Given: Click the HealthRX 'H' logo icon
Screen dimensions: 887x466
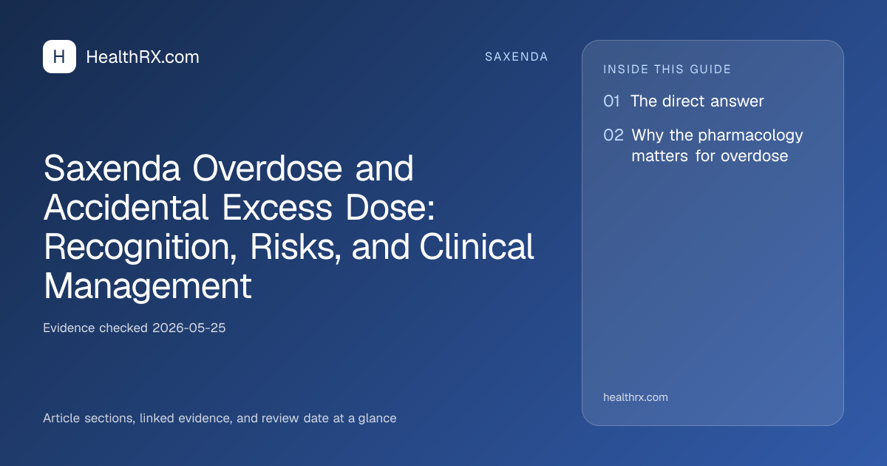Looking at the screenshot, I should [x=59, y=57].
